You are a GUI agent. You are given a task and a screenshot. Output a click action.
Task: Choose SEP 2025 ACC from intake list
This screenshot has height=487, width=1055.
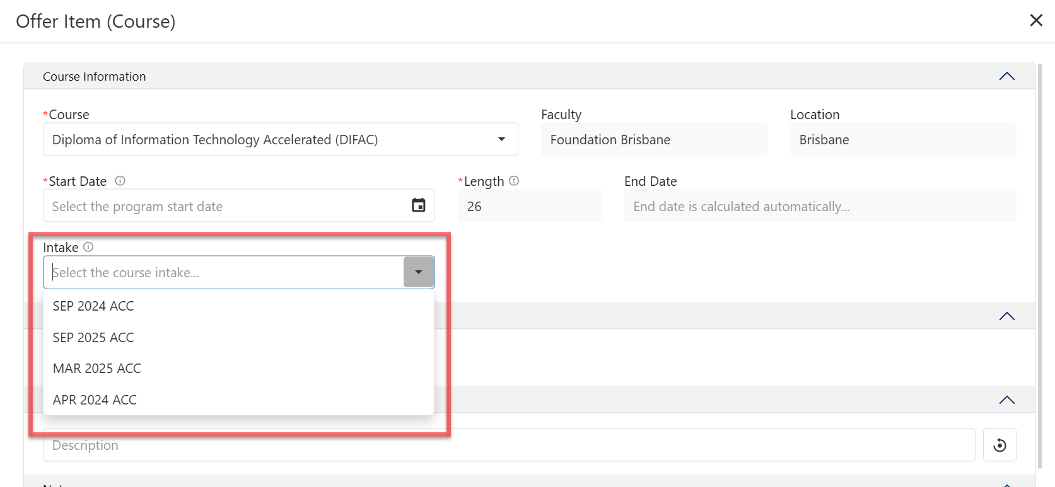[93, 338]
